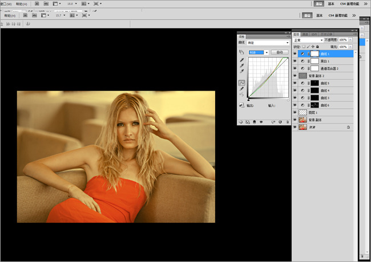Hide the 曲线 3 layer

pos(295,98)
